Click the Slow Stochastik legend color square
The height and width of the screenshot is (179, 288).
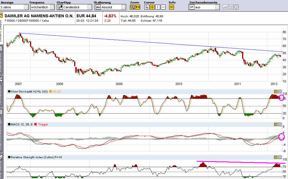pos(9,91)
